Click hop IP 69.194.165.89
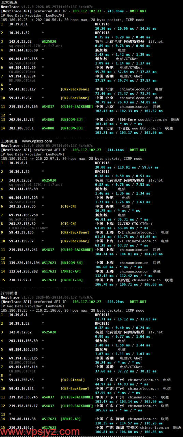The height and width of the screenshot is (437, 183). [22, 68]
